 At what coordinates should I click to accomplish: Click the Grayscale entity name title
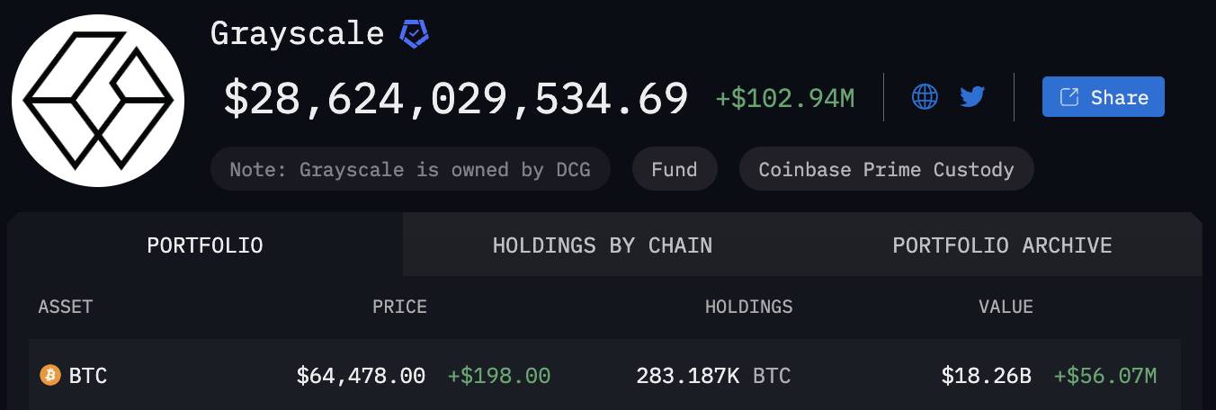[x=298, y=33]
